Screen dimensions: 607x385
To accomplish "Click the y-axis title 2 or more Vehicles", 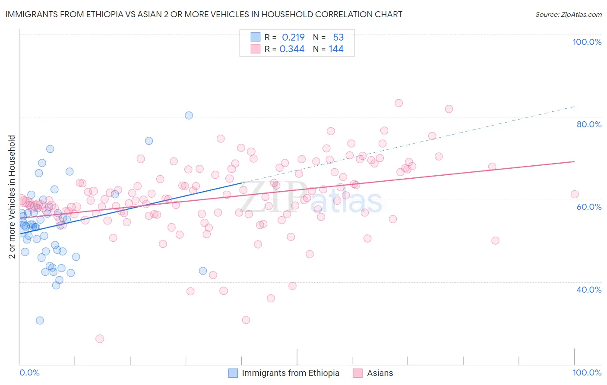I will (12, 197).
